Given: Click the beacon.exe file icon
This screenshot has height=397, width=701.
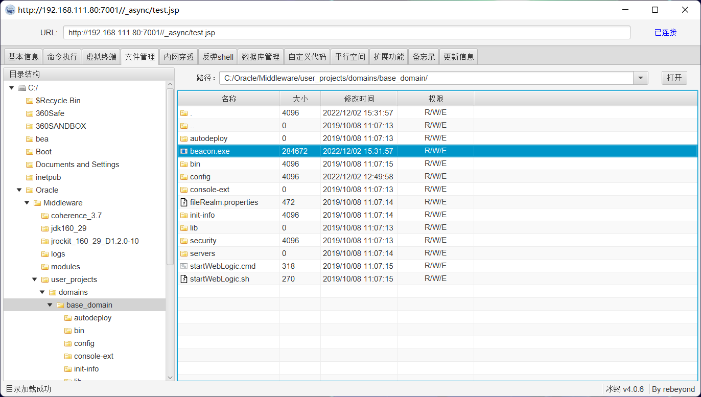Looking at the screenshot, I should [x=184, y=151].
